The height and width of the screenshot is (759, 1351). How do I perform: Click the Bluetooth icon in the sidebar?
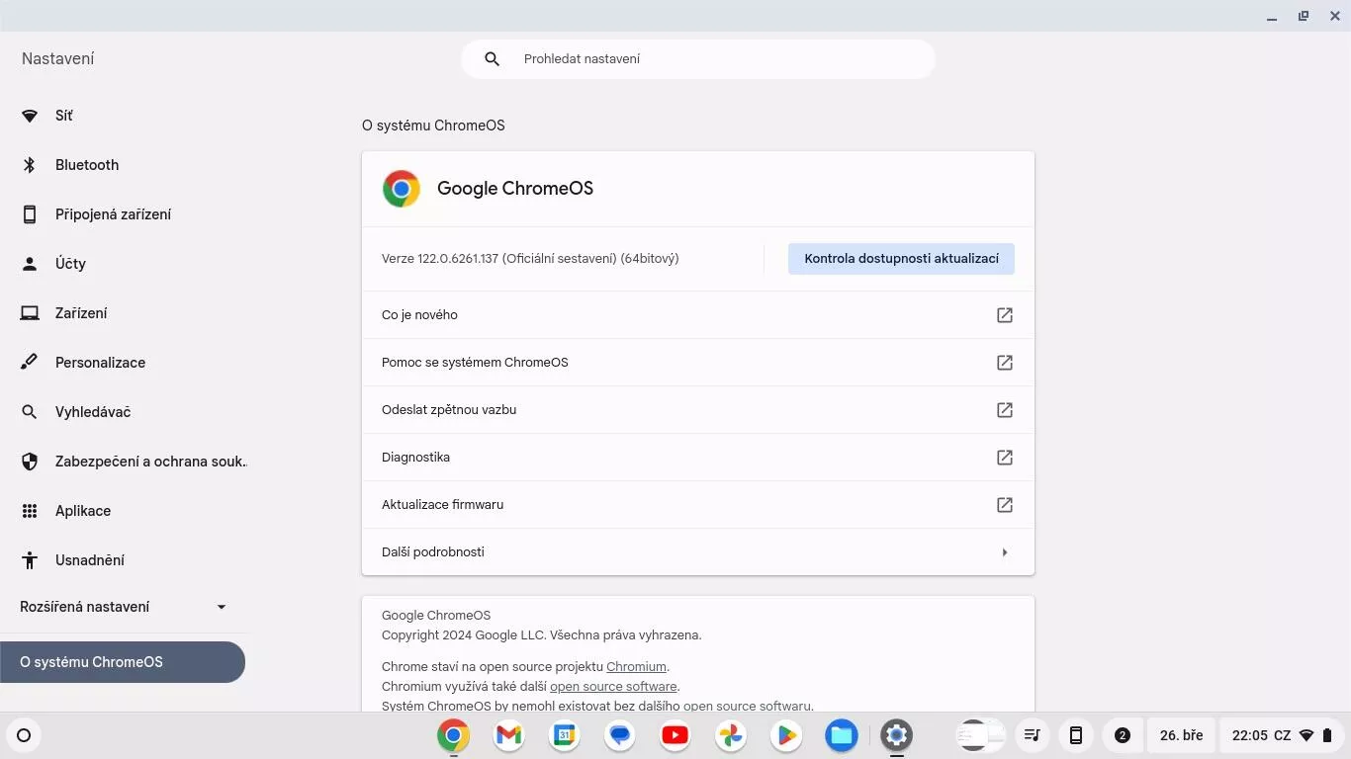30,165
